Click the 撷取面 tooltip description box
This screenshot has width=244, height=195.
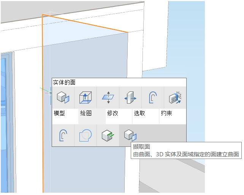pyautogui.click(x=186, y=150)
